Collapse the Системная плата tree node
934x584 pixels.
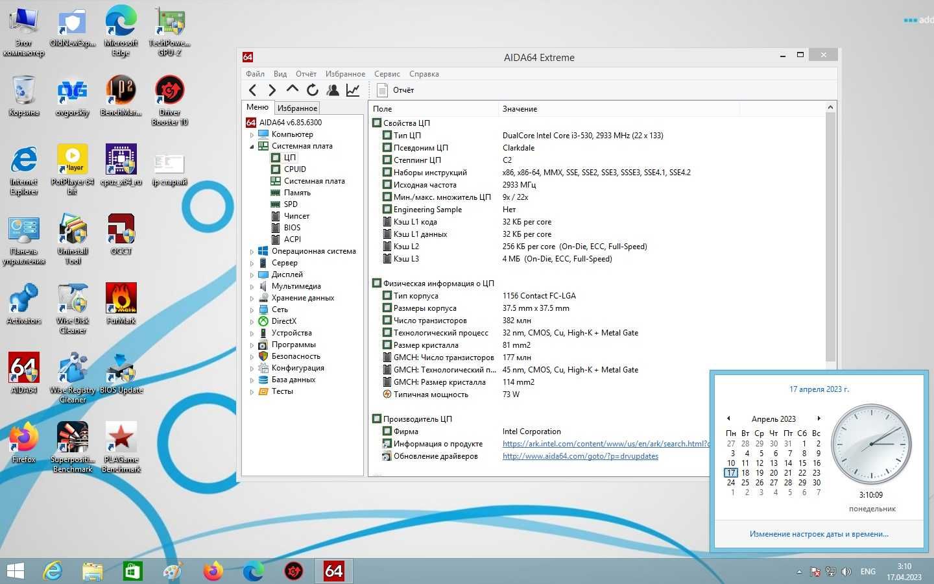click(252, 147)
